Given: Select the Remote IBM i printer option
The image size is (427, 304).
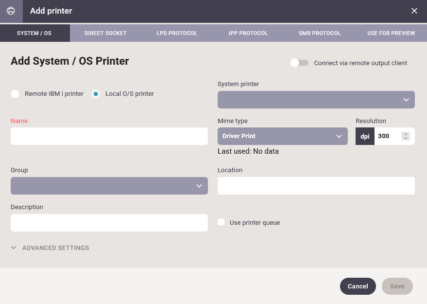Looking at the screenshot, I should coord(15,94).
